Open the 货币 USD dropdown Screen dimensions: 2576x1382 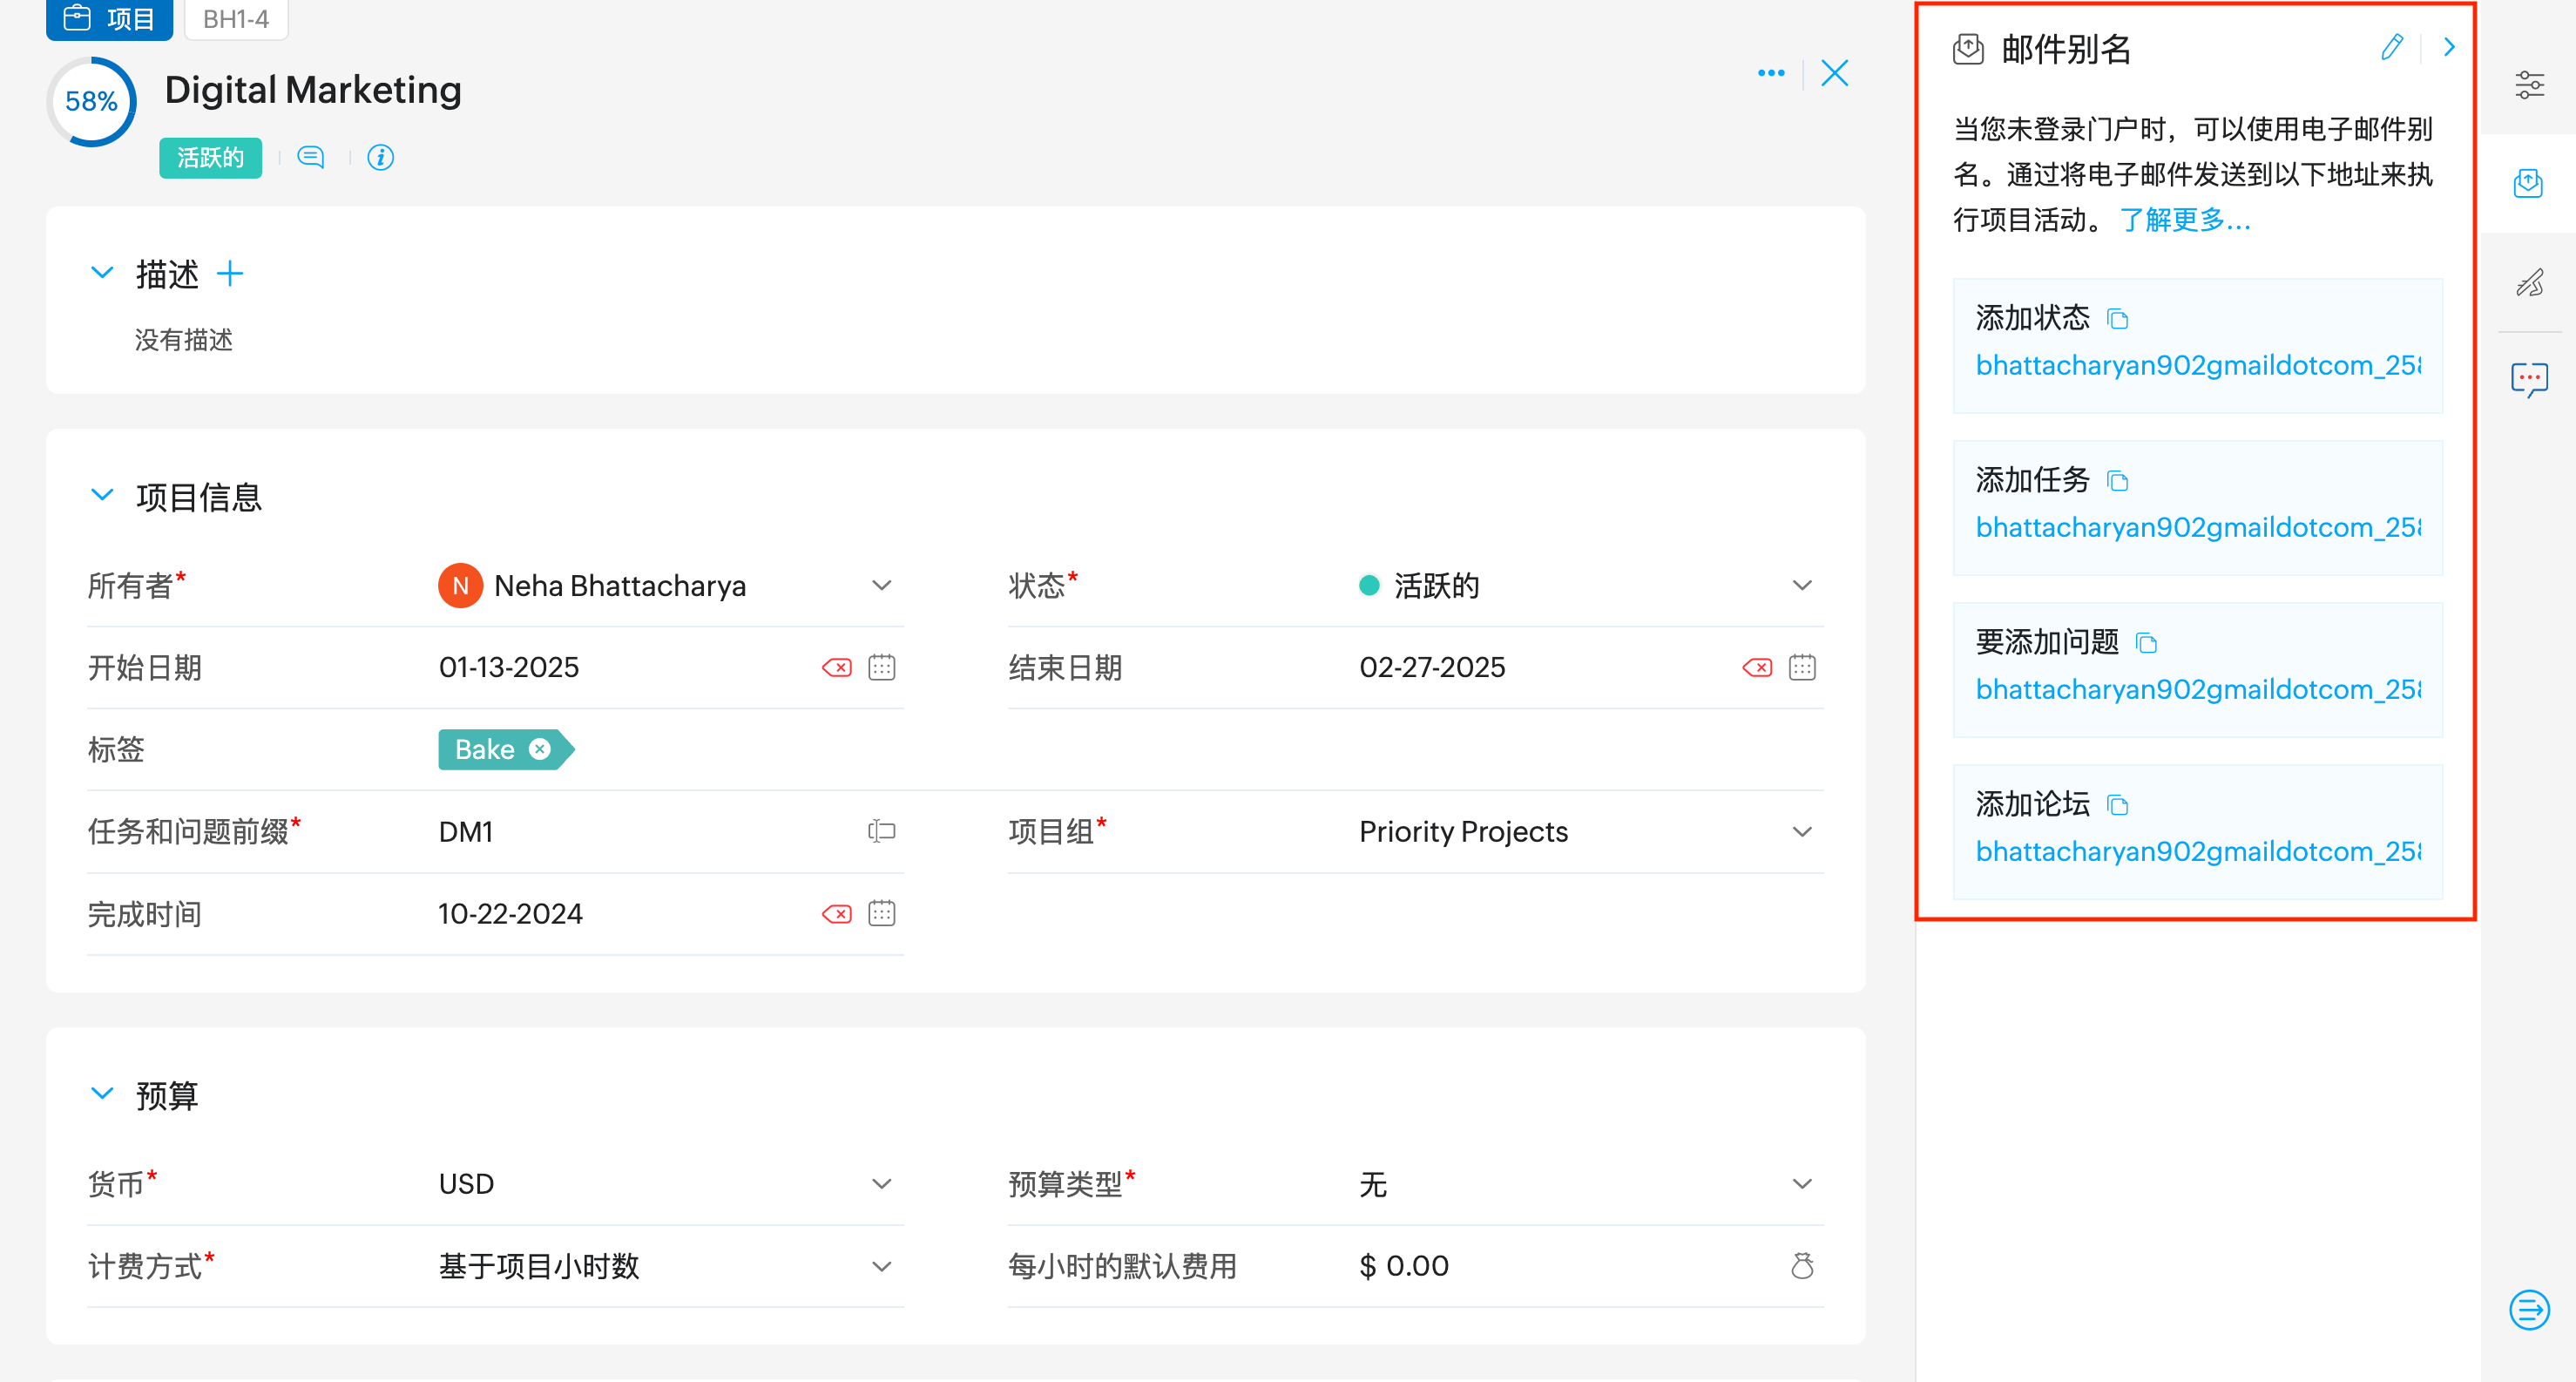coord(881,1183)
